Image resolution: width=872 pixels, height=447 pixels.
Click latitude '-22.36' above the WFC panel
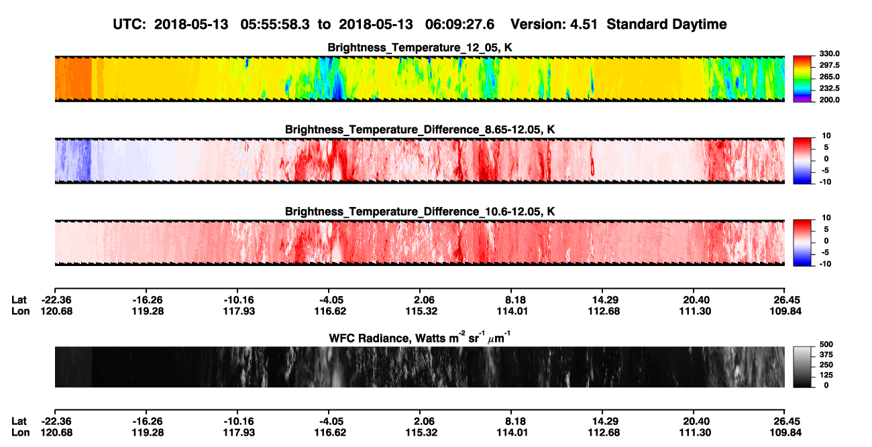pos(54,300)
